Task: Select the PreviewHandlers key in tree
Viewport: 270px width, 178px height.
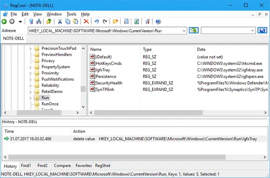Action: [57, 54]
